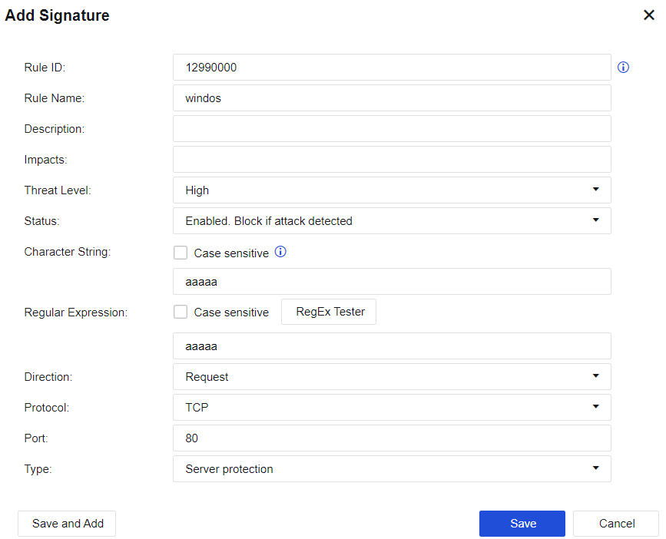
Task: Click the empty Description field
Action: click(392, 129)
